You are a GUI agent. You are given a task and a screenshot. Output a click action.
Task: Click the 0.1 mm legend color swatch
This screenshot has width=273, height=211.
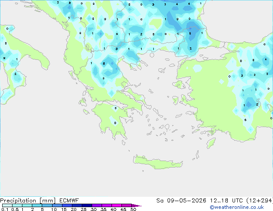pyautogui.click(x=7, y=205)
